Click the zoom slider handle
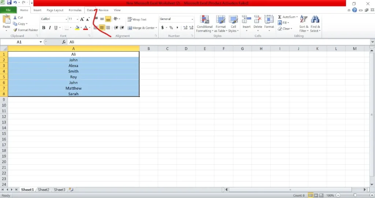 click(x=355, y=195)
